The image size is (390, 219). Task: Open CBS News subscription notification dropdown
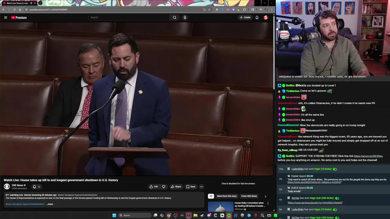pos(36,186)
